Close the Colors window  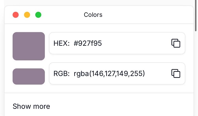(16, 15)
